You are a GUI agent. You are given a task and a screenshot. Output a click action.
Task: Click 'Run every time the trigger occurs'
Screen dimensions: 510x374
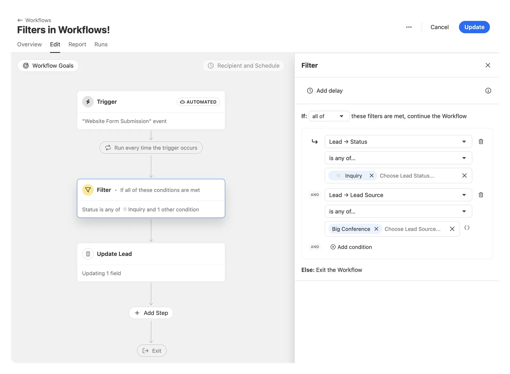(151, 148)
